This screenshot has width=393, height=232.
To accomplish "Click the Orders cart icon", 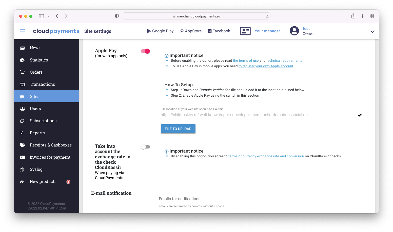I will (x=22, y=72).
